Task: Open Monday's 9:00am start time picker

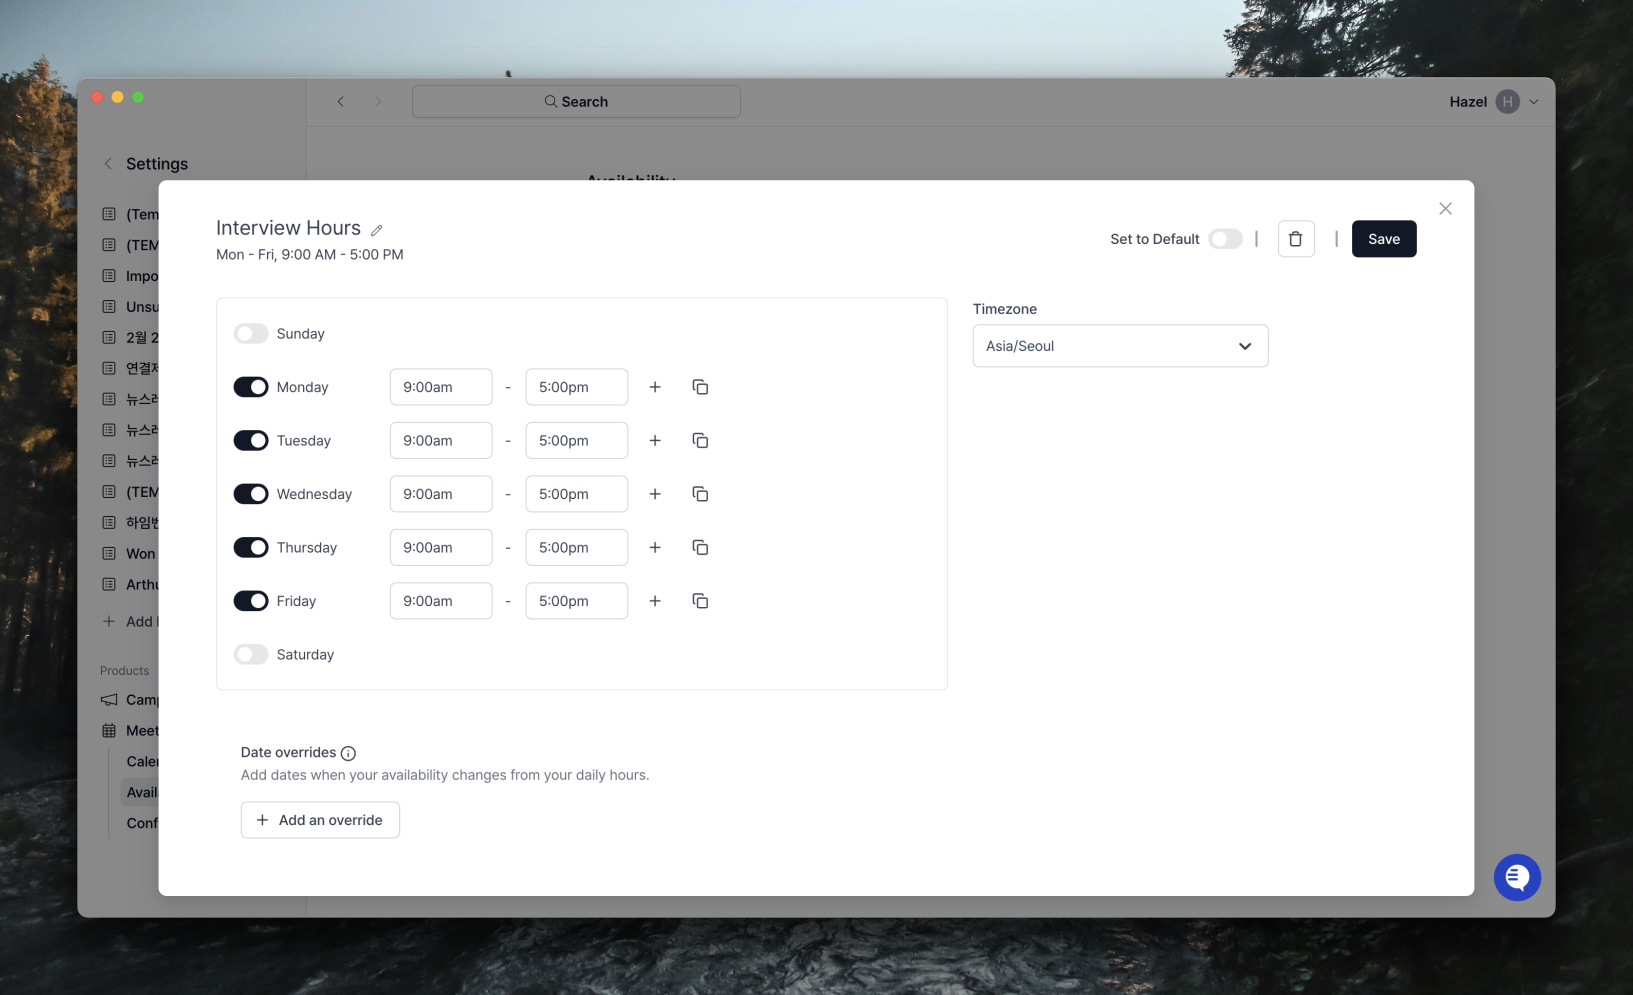Action: point(441,387)
